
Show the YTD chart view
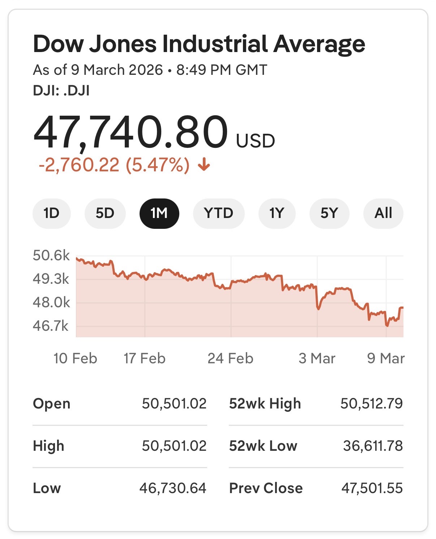(218, 213)
